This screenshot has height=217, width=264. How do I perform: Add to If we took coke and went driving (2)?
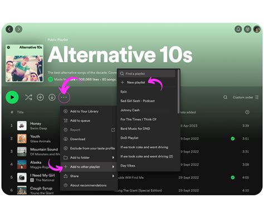pos(148,157)
